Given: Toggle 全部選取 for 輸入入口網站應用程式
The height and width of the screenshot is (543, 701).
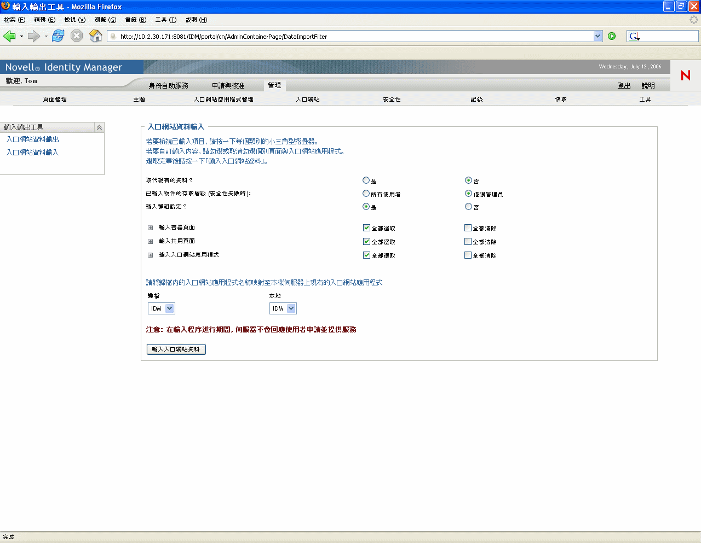Looking at the screenshot, I should pyautogui.click(x=366, y=255).
